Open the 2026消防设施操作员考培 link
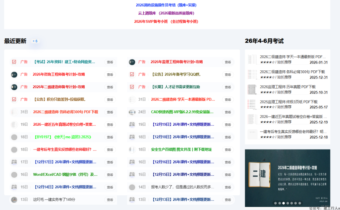This screenshot has width=340, height=210. [x=166, y=5]
